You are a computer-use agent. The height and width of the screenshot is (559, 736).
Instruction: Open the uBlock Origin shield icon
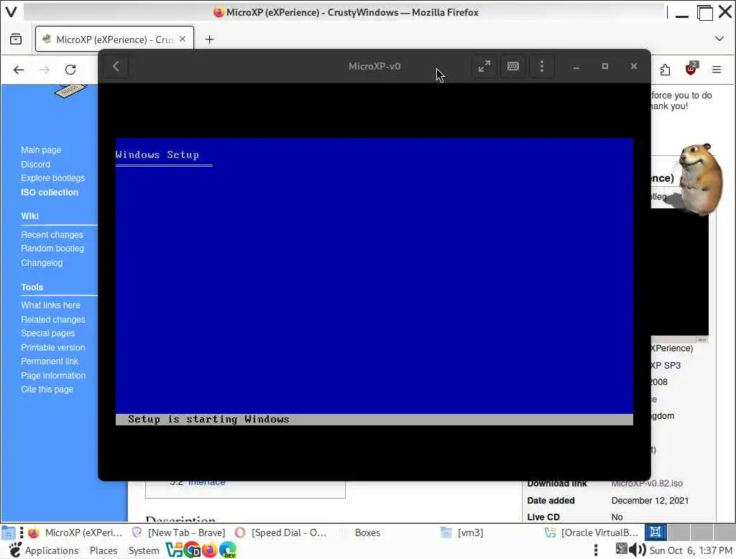(691, 69)
